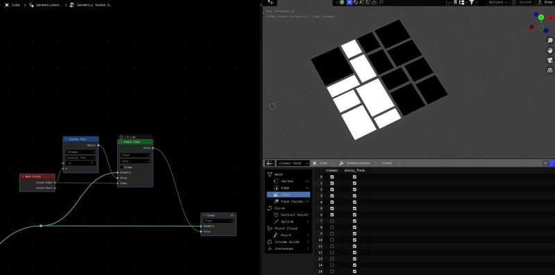Open the Face domain dropdown in Viewer node
This screenshot has height=275, width=555.
pos(219,221)
